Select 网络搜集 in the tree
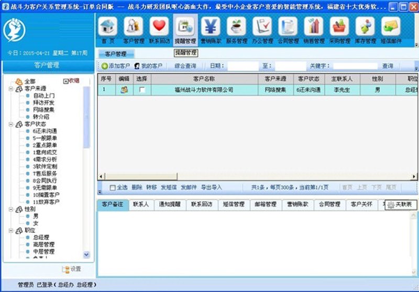Screen dimensions: 419x292 [x=44, y=110]
